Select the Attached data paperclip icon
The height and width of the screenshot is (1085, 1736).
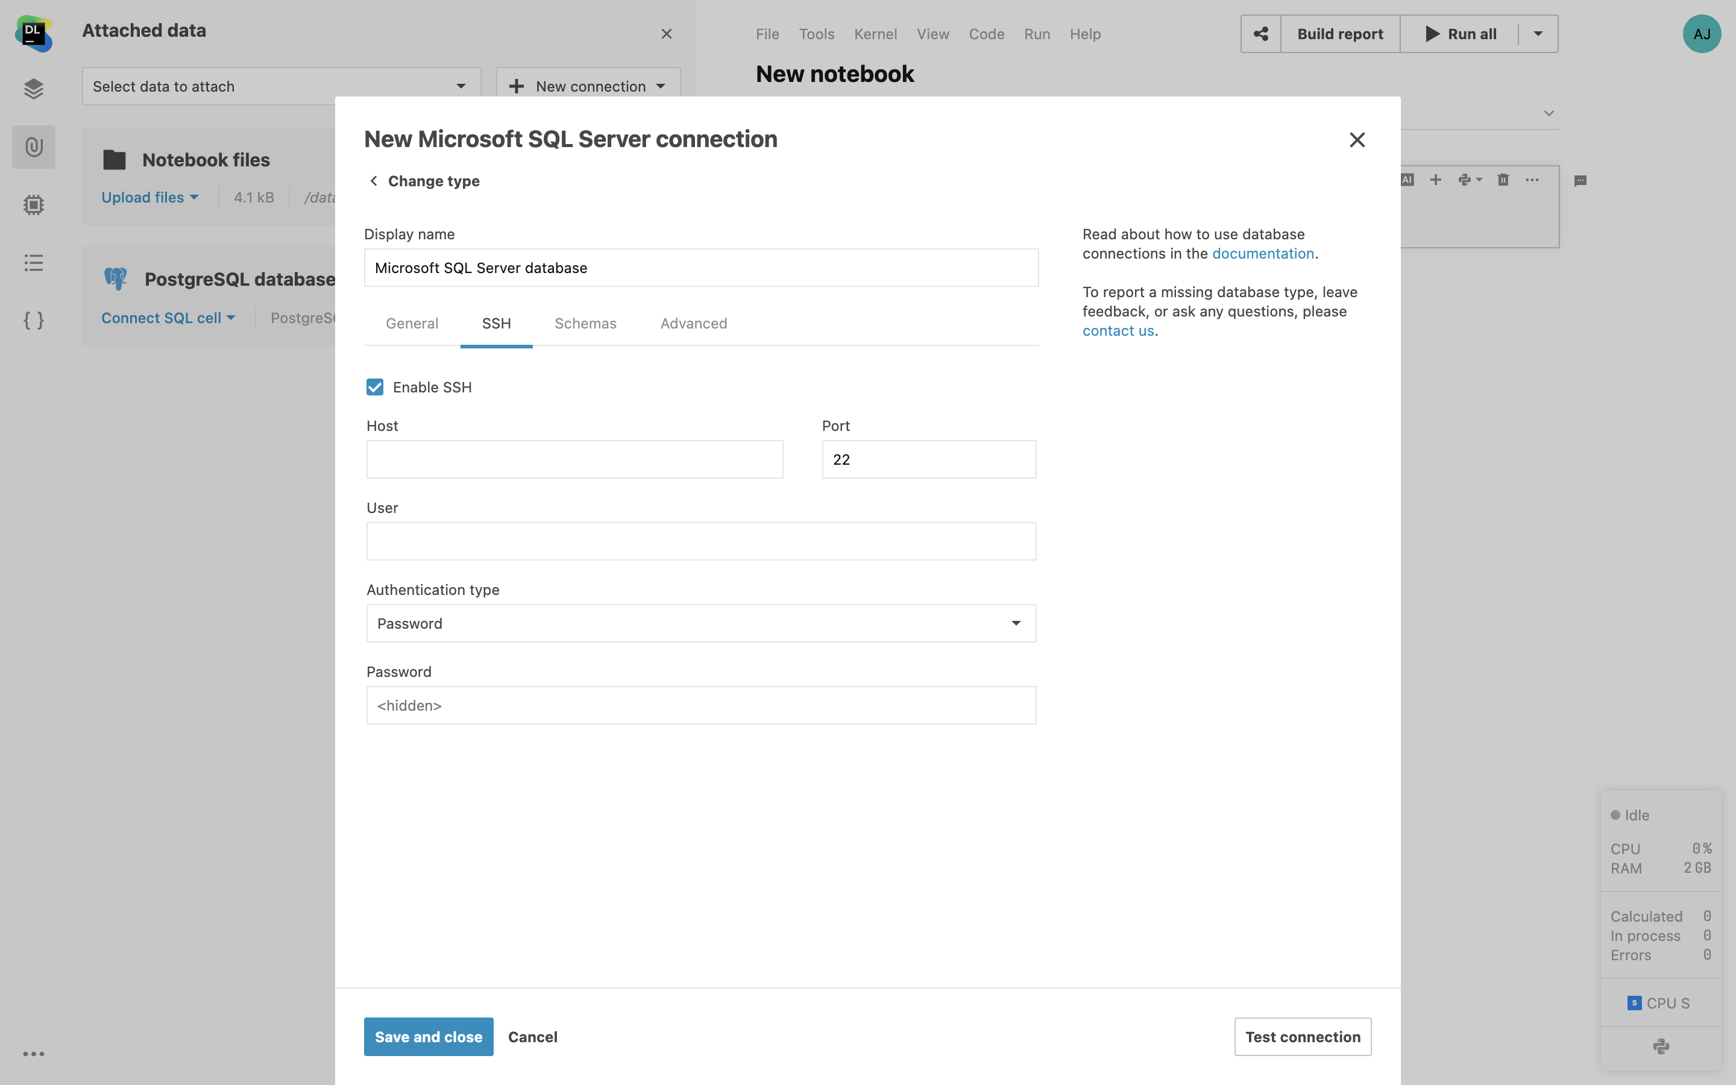coord(34,147)
